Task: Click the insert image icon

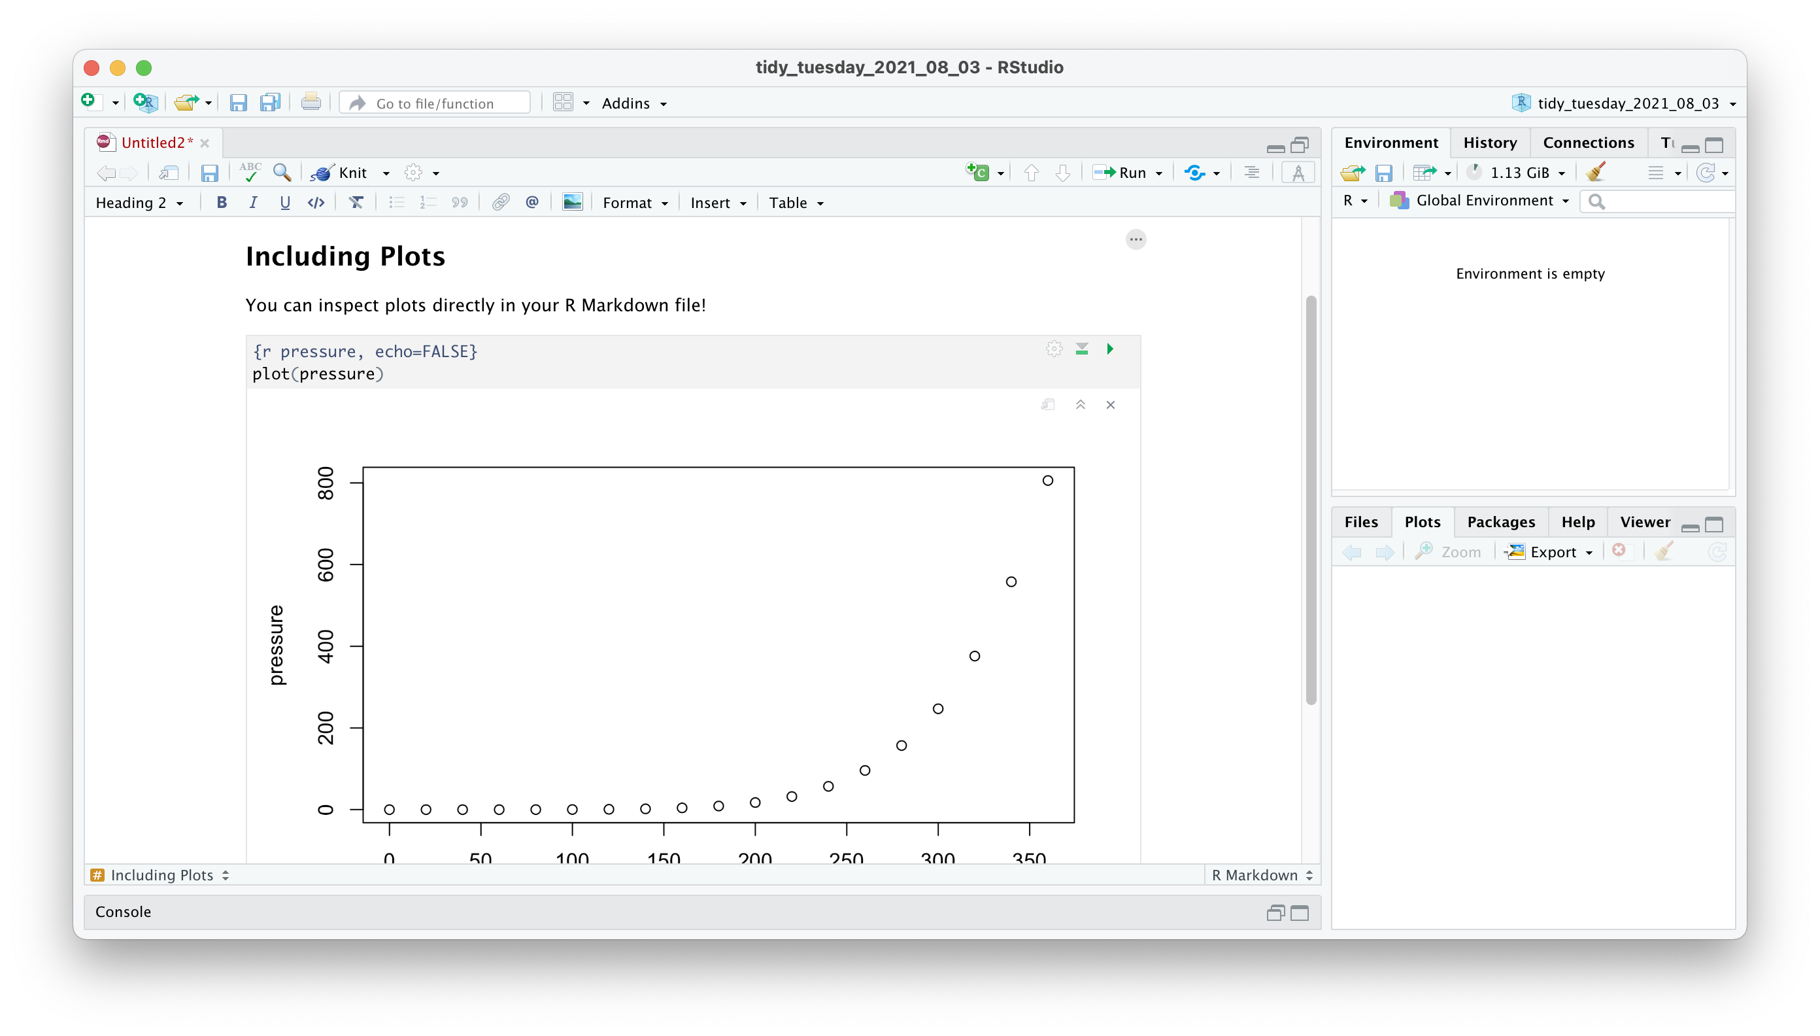Action: pos(572,203)
